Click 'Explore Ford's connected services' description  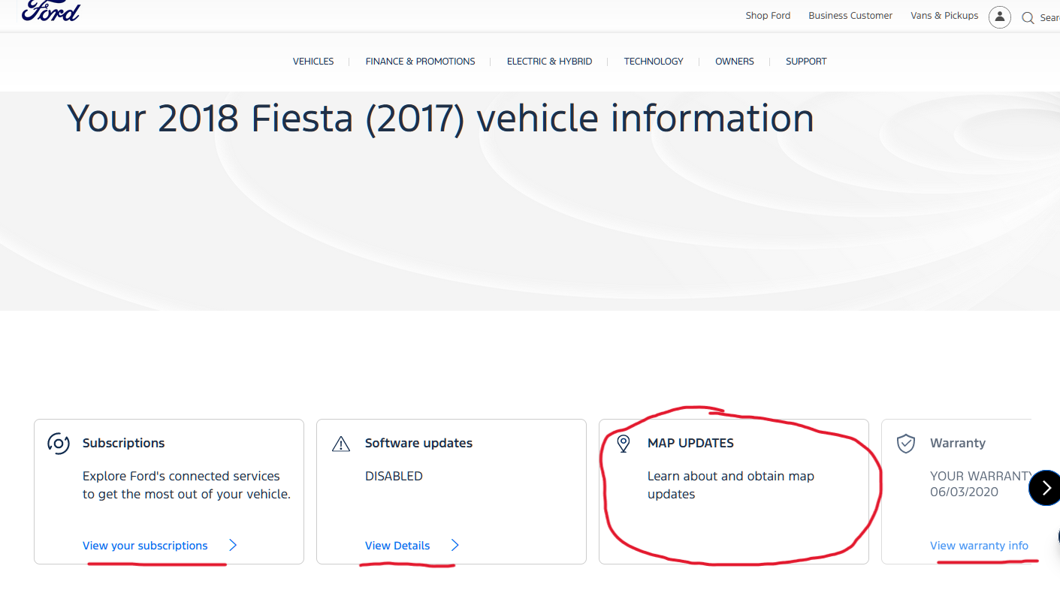[186, 485]
